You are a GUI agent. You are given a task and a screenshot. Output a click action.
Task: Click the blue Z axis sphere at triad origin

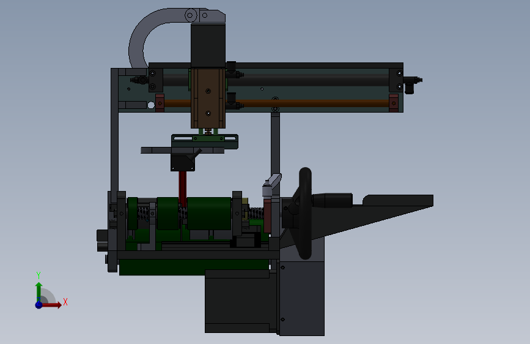coord(39,305)
